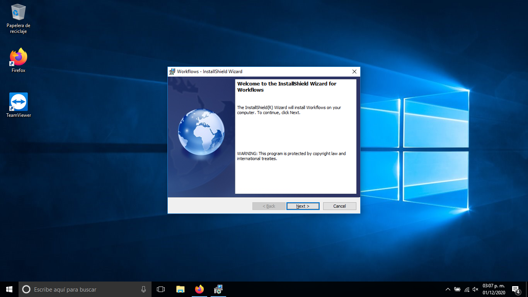
Task: Cancel the InstallShield Wizard
Action: tap(339, 206)
